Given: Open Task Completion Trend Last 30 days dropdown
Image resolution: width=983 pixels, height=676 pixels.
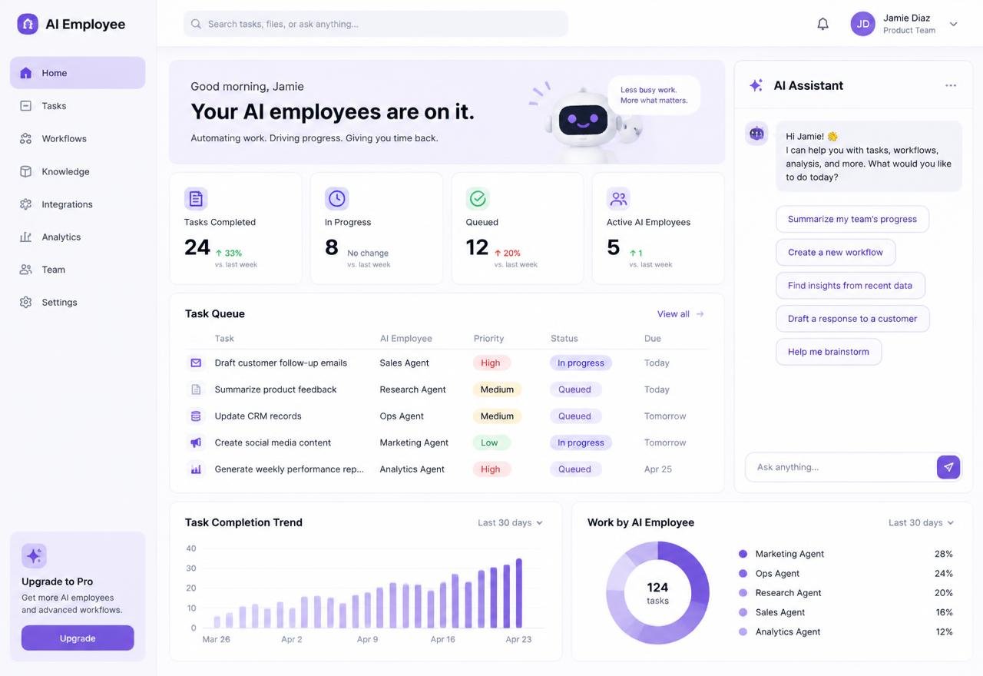Looking at the screenshot, I should coord(510,522).
